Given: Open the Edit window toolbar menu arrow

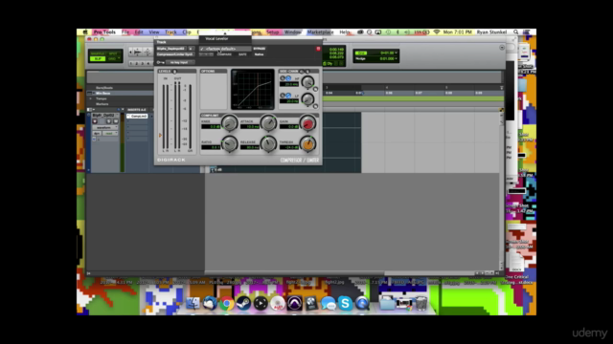Looking at the screenshot, I should pos(502,48).
